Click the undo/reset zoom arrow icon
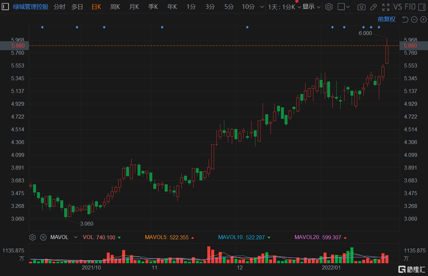Screen dimensions: 428x276 (x=405, y=20)
